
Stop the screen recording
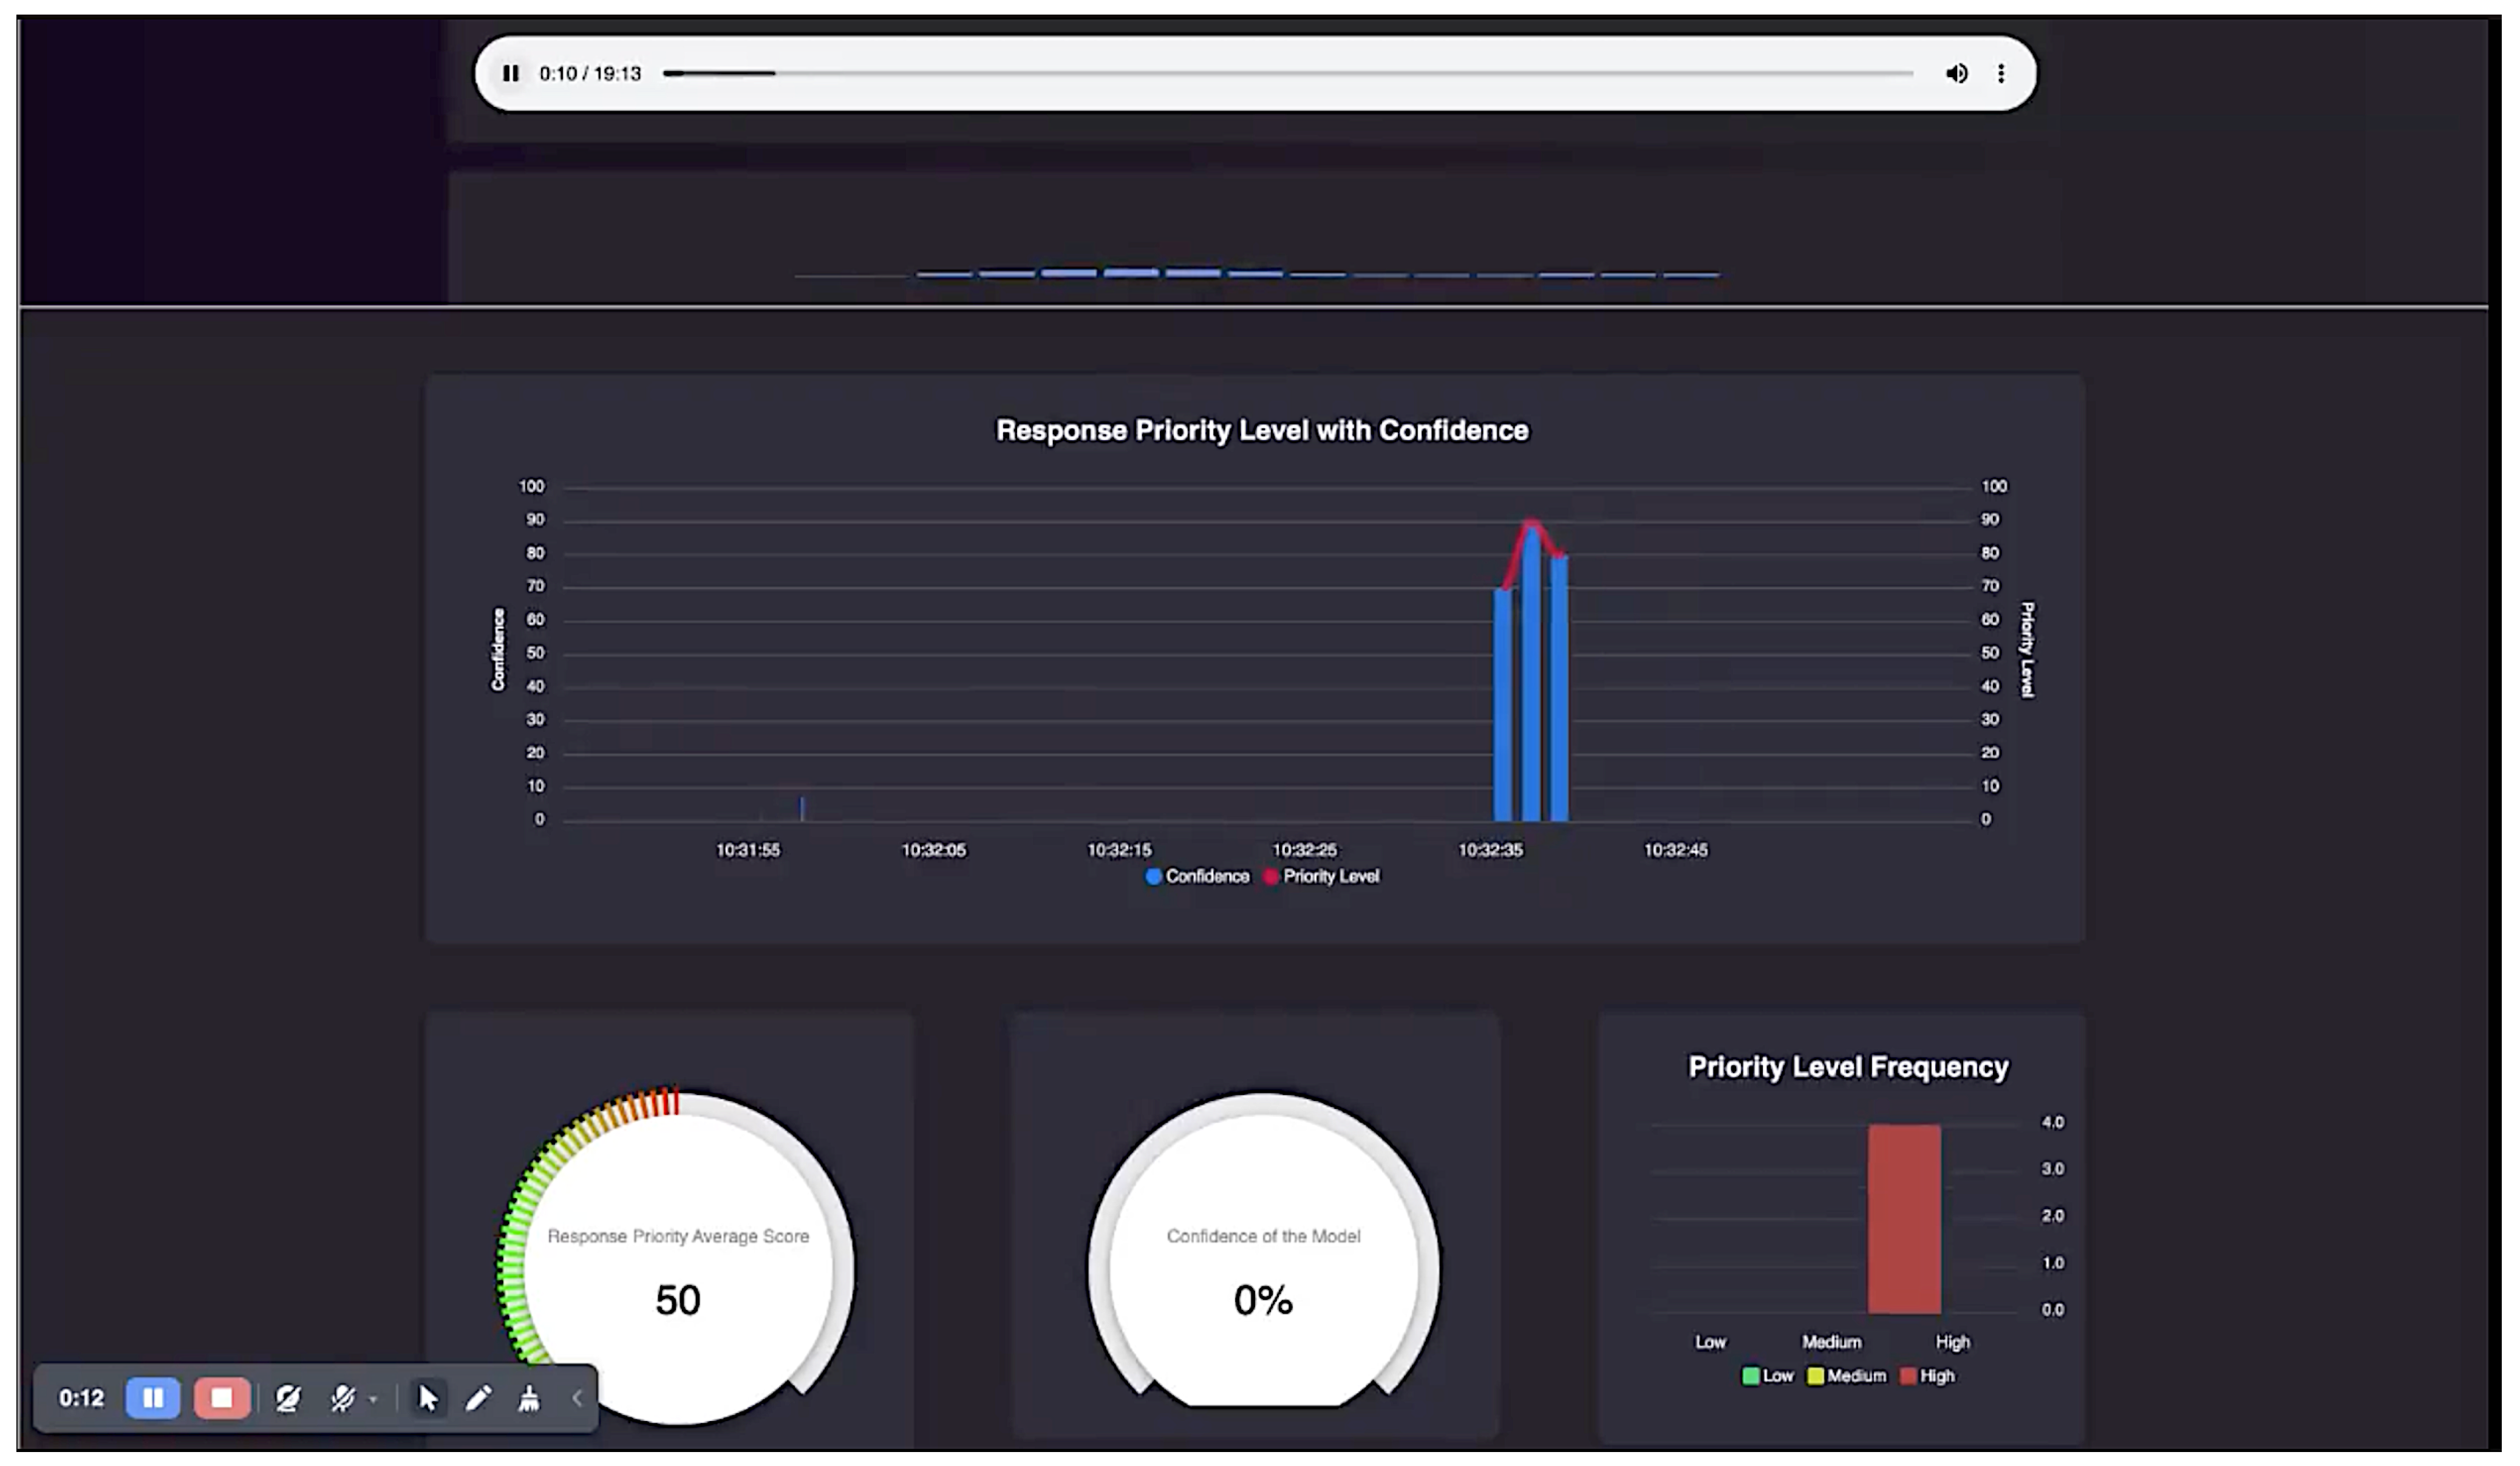(221, 1397)
